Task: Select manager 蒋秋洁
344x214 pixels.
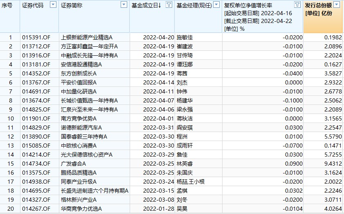Action: tap(185, 118)
